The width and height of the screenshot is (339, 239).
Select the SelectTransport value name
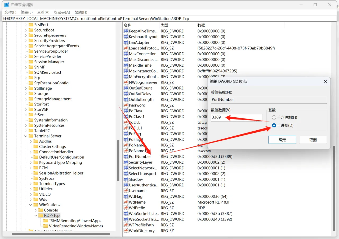tap(142, 174)
